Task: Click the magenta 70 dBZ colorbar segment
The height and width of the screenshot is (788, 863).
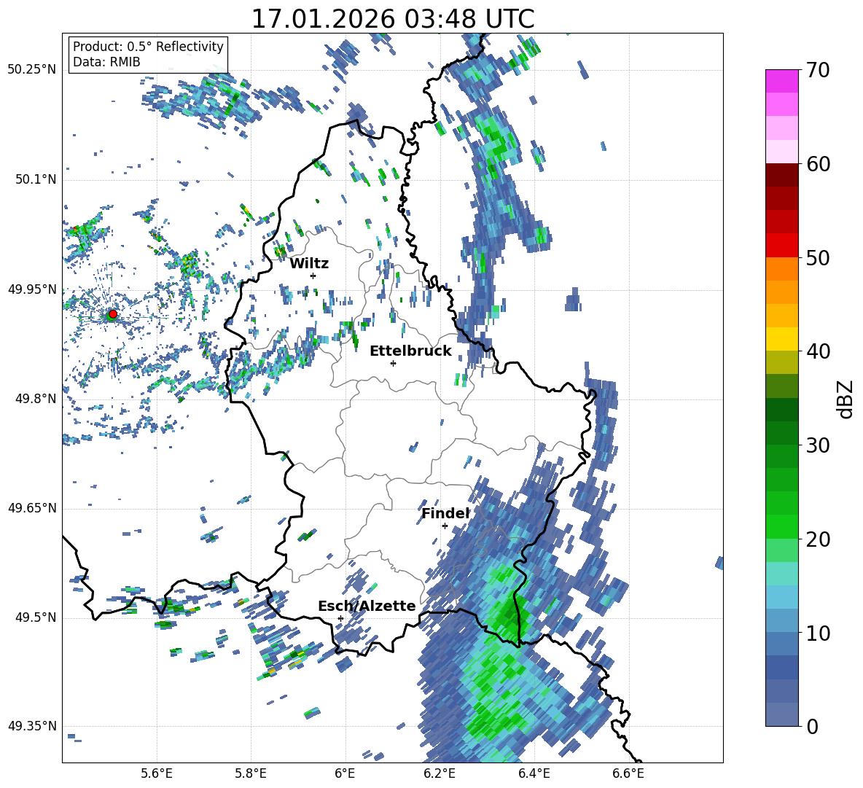Action: 781,81
